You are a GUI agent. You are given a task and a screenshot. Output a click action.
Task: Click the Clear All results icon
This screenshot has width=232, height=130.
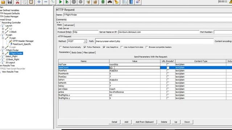pos(95,2)
